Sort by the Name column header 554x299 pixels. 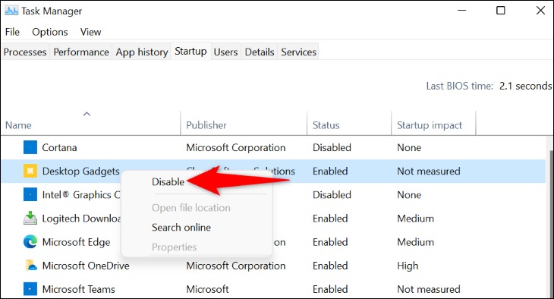[90, 123]
